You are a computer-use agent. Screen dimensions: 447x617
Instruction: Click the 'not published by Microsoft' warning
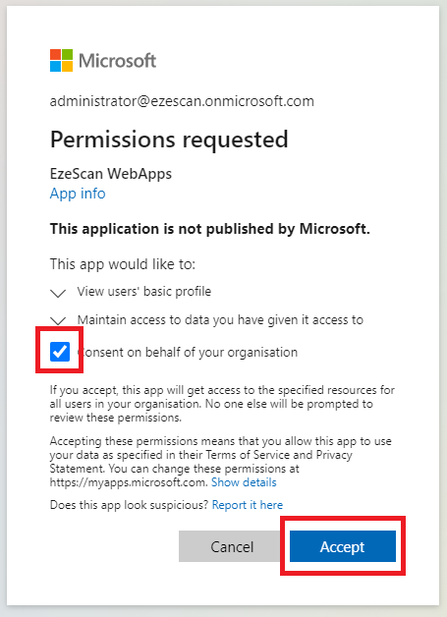coord(210,229)
